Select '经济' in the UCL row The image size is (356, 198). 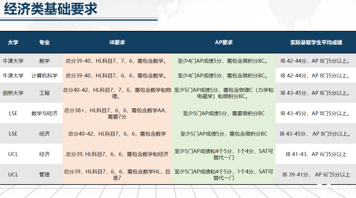tap(44, 154)
